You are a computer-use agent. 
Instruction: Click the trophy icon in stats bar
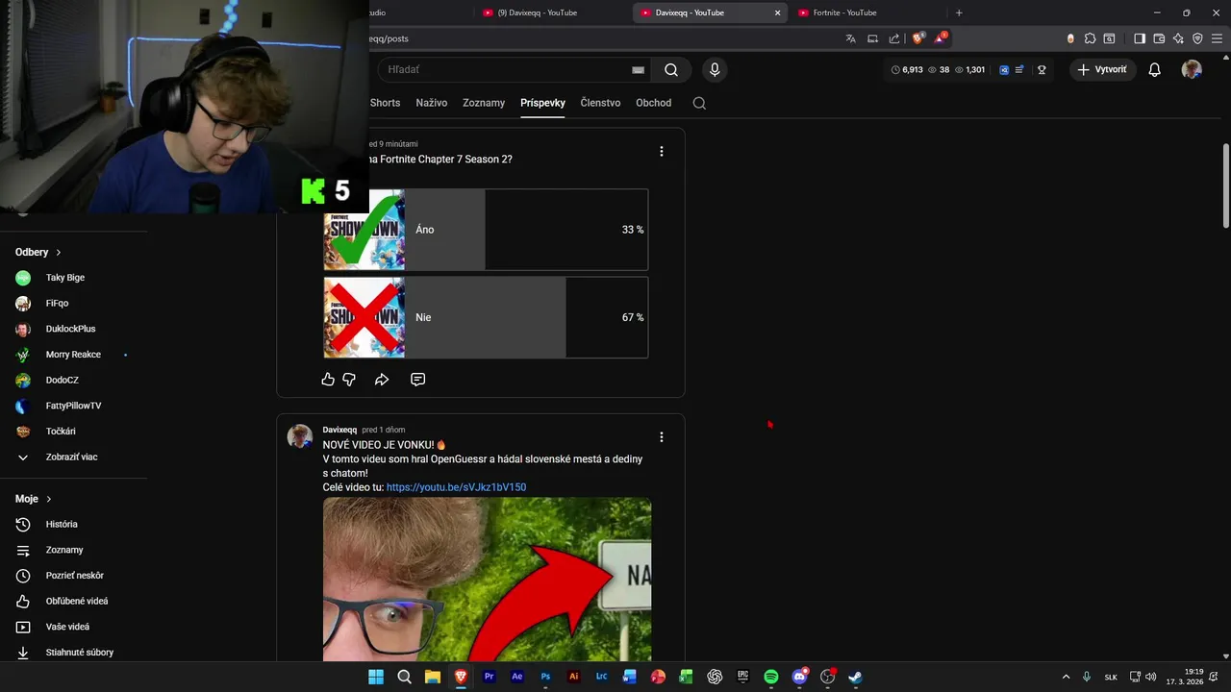point(1041,69)
